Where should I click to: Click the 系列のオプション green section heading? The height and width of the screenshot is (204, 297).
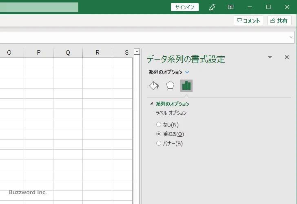[173, 104]
